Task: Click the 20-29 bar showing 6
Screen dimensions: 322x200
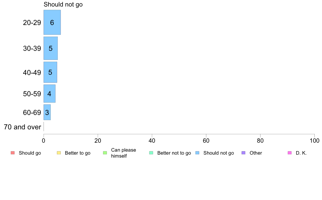Action: coord(52,22)
